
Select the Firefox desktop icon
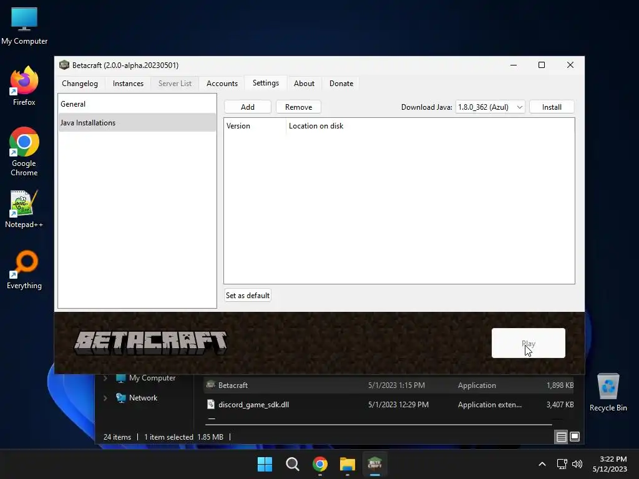pyautogui.click(x=24, y=86)
